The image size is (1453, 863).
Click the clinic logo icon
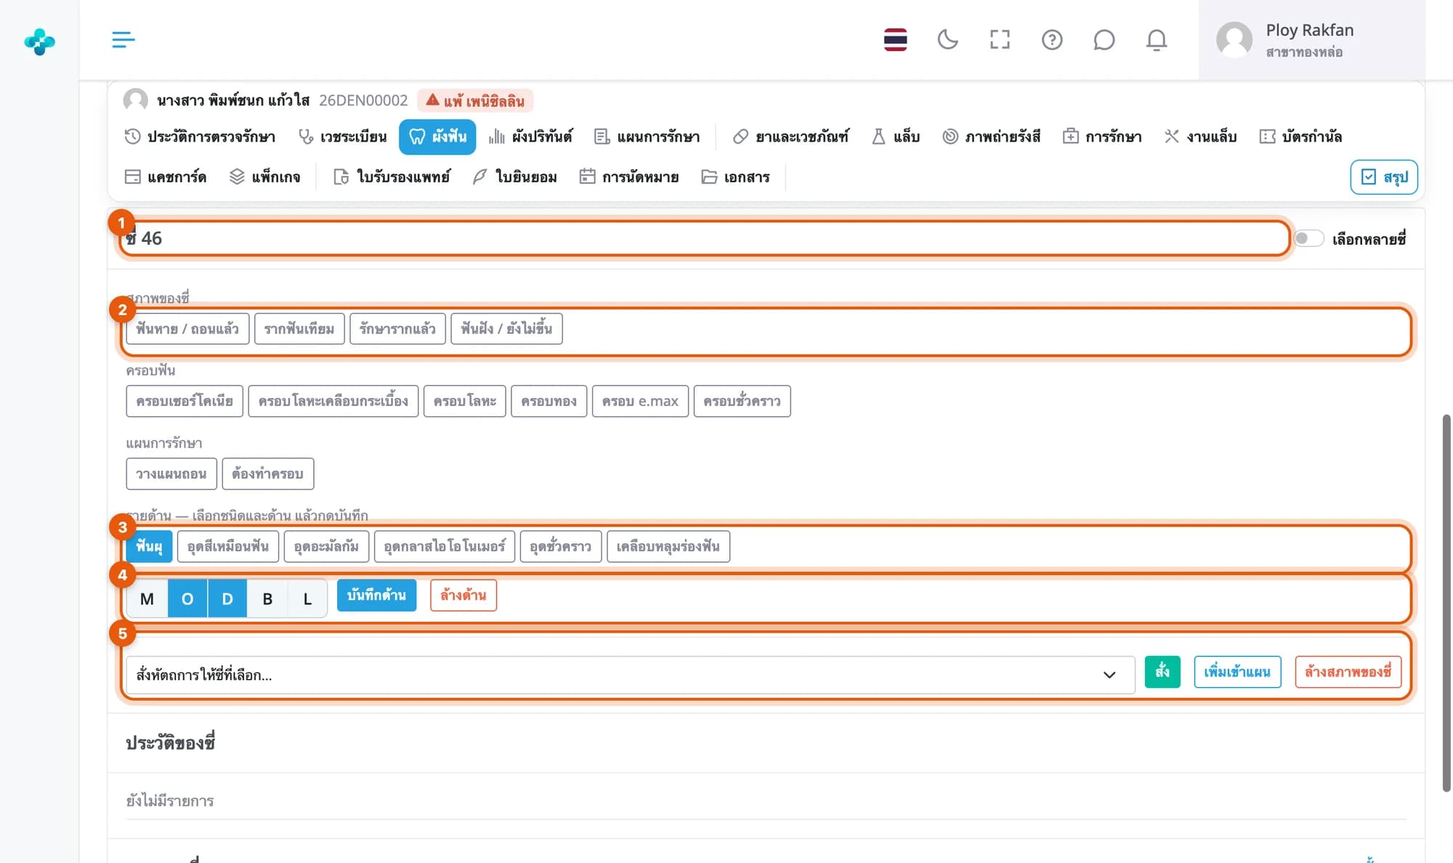[39, 41]
